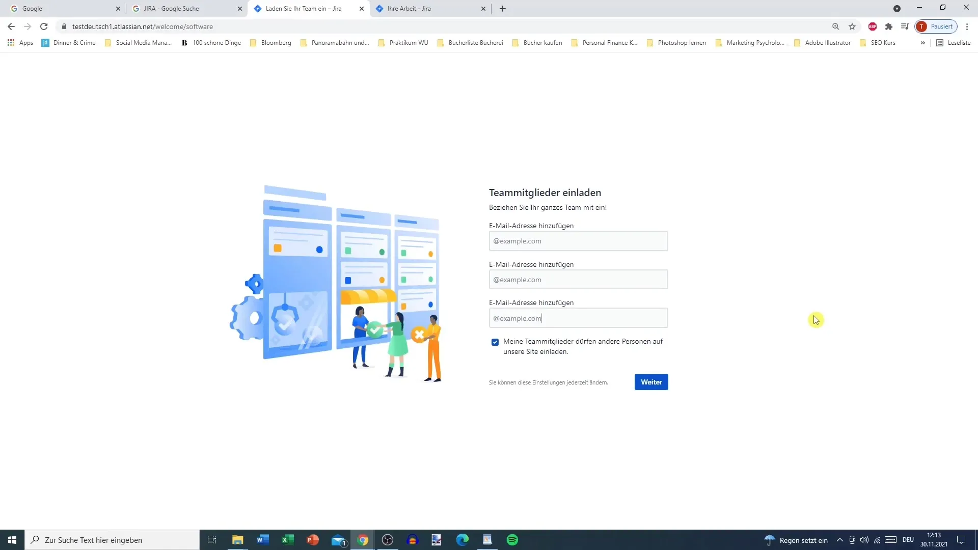Viewport: 978px width, 550px height.
Task: Click the address bar URL
Action: pos(143,26)
